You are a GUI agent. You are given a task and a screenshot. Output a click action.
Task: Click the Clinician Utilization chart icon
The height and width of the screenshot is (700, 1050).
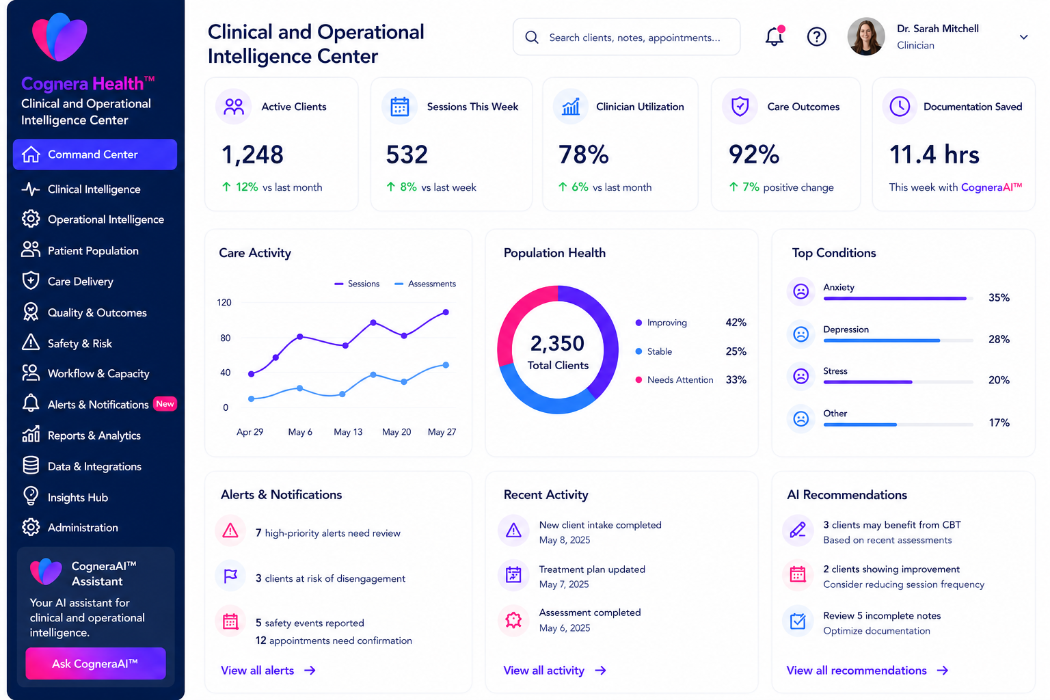tap(571, 107)
